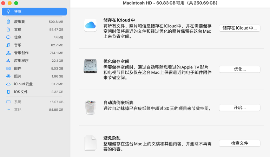Click the 储存在 iCloud 中… button
Screen dimensions: 270x157
click(x=239, y=28)
